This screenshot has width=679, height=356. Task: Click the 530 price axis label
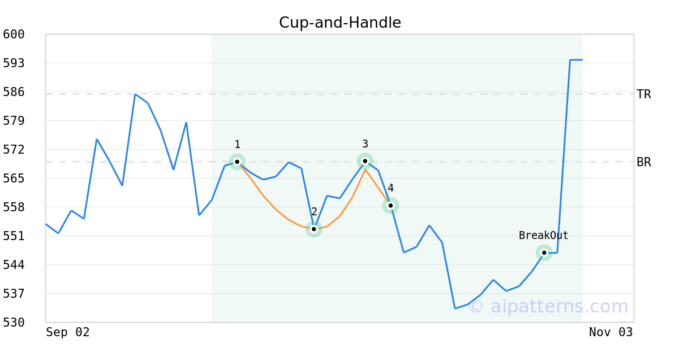pos(14,323)
